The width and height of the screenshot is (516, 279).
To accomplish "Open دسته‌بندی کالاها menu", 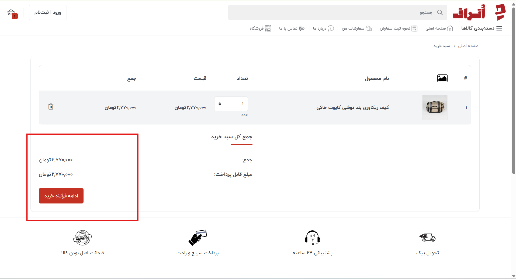I will pos(478,28).
